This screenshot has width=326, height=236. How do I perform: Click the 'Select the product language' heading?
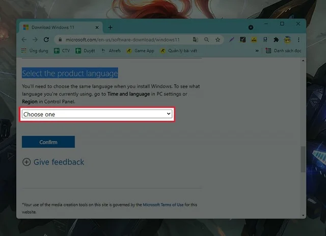click(x=70, y=73)
